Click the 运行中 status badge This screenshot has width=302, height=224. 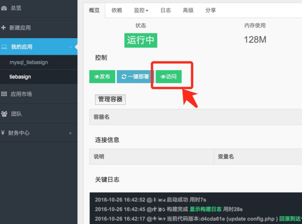click(141, 40)
